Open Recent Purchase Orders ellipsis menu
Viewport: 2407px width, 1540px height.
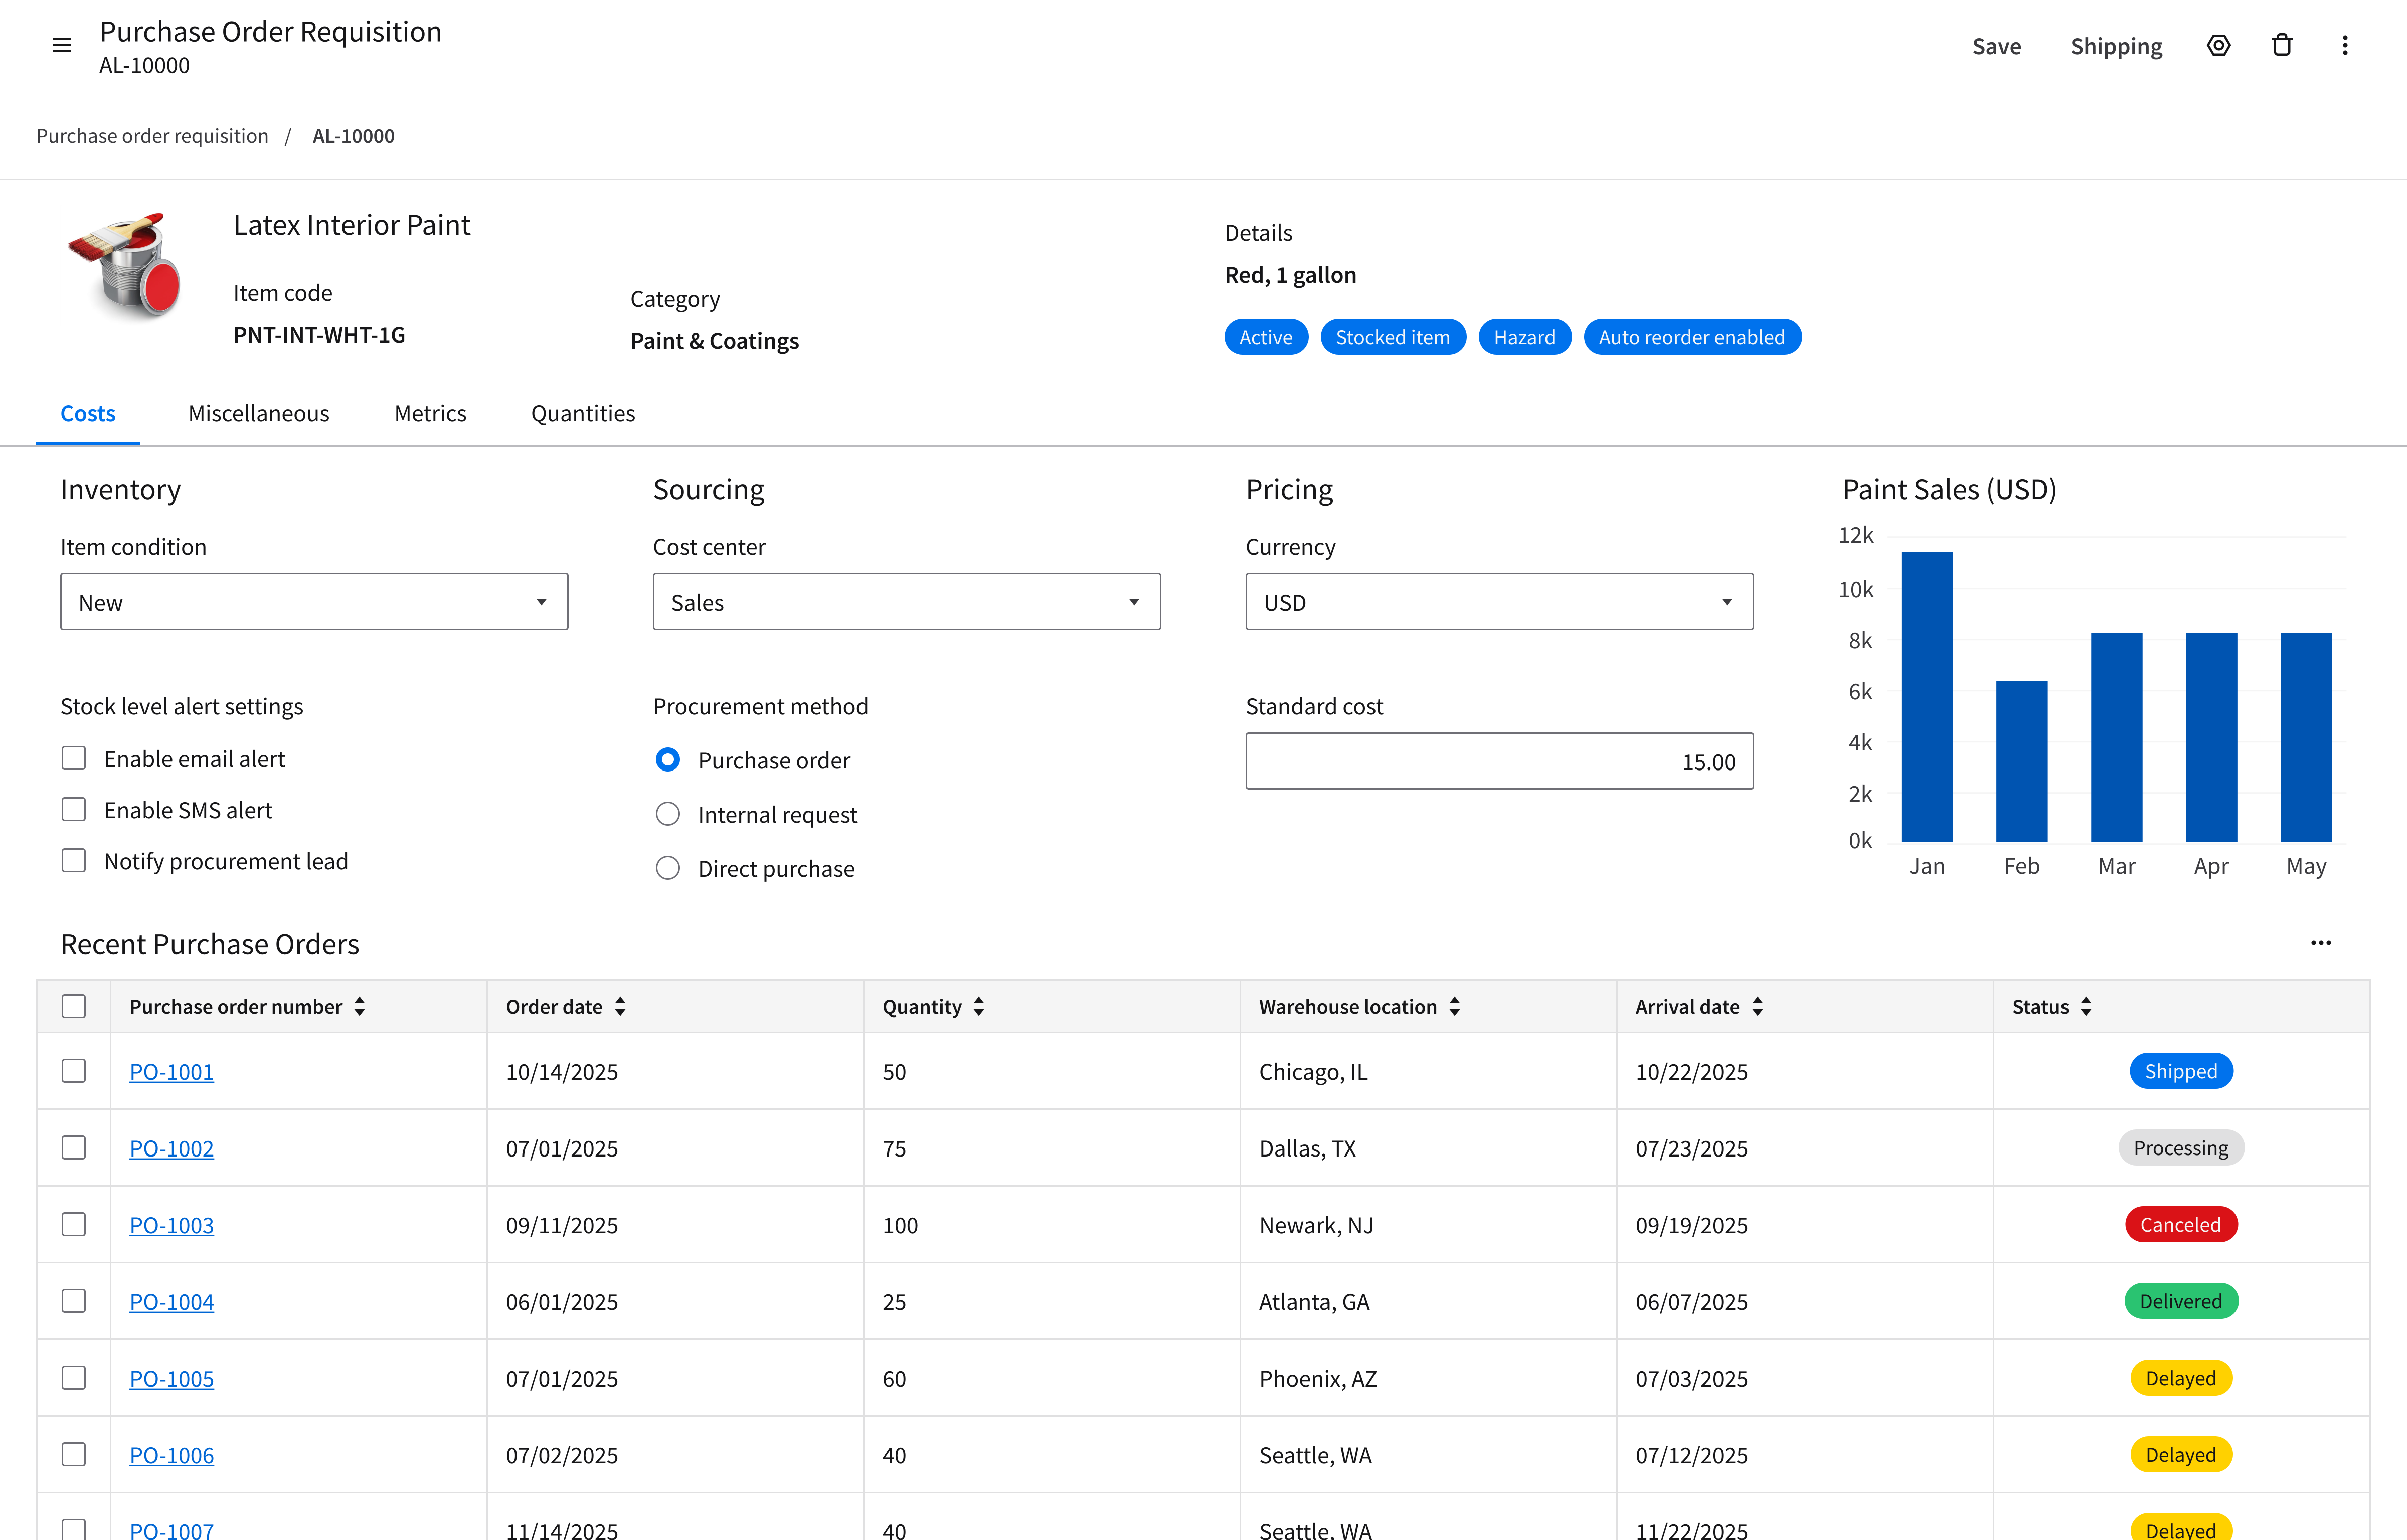point(2320,943)
